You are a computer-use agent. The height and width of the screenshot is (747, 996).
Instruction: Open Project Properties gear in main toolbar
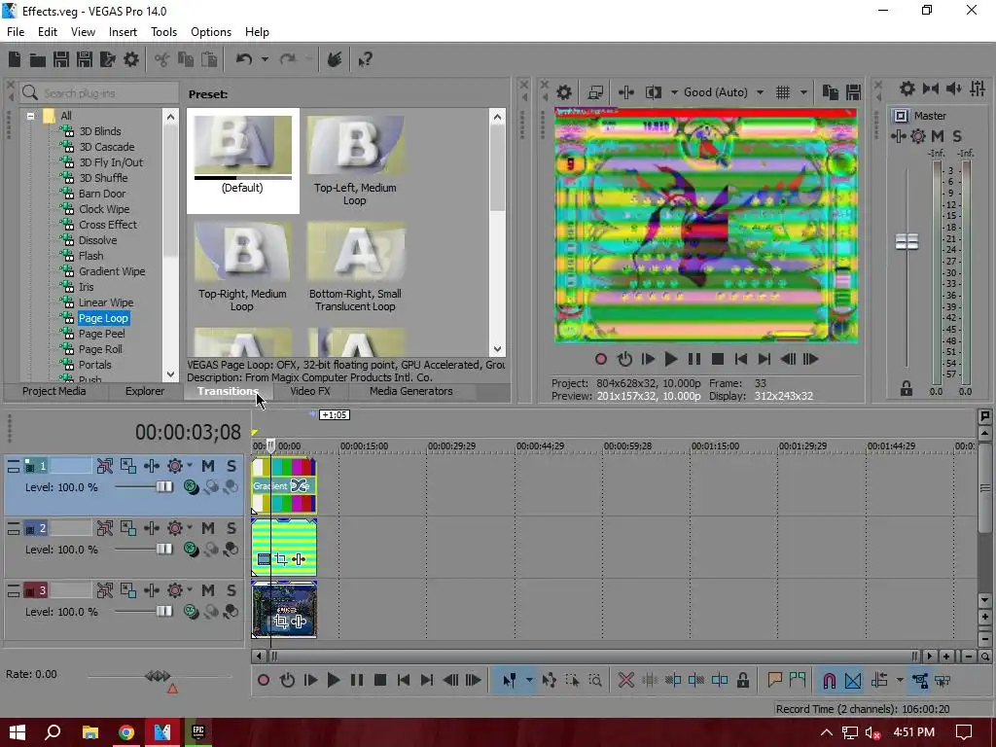click(x=131, y=59)
